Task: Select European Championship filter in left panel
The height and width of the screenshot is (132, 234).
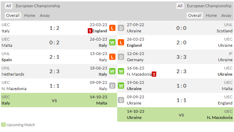Action: 38,6
